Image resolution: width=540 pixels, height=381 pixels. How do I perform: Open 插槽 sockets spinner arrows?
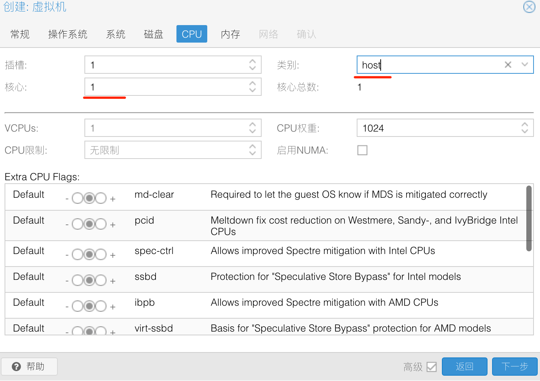(x=253, y=65)
